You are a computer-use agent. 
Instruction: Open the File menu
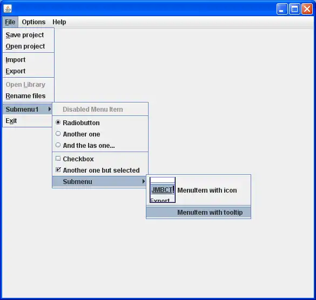tap(10, 22)
